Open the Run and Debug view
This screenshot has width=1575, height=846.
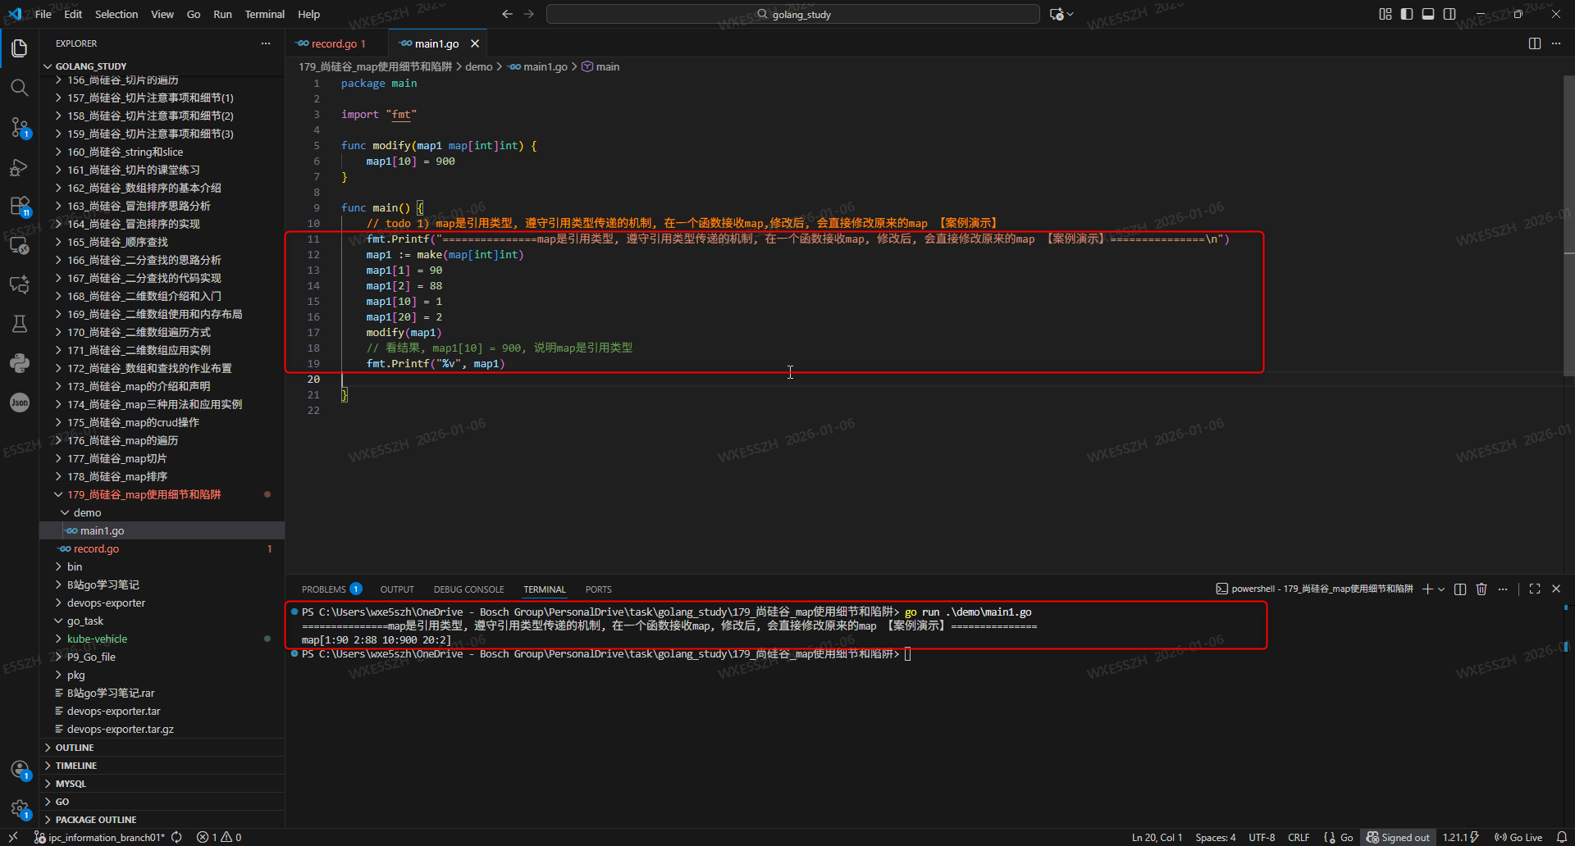point(20,167)
